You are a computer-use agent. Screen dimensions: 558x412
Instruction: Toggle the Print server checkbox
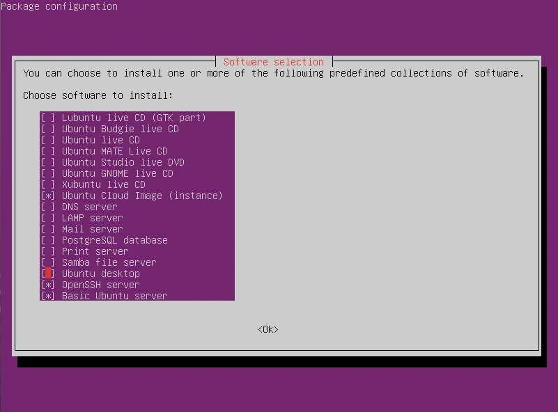click(48, 251)
